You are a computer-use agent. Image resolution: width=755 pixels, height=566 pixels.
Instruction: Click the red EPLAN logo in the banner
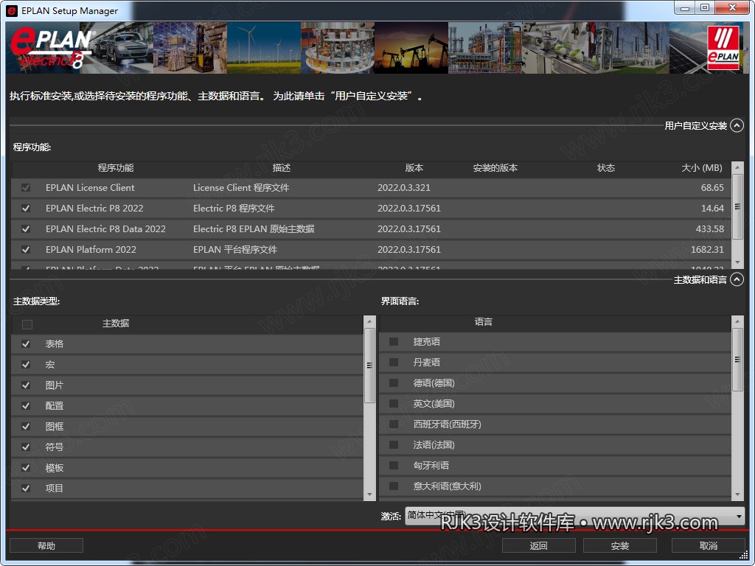point(723,48)
